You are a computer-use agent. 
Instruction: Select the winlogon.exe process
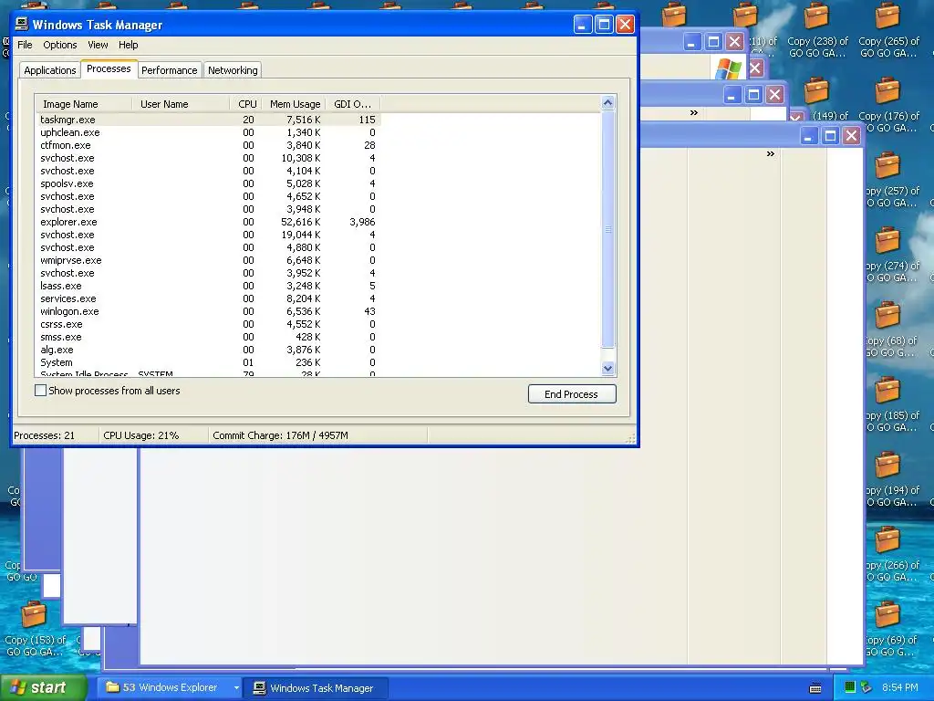[x=208, y=311]
